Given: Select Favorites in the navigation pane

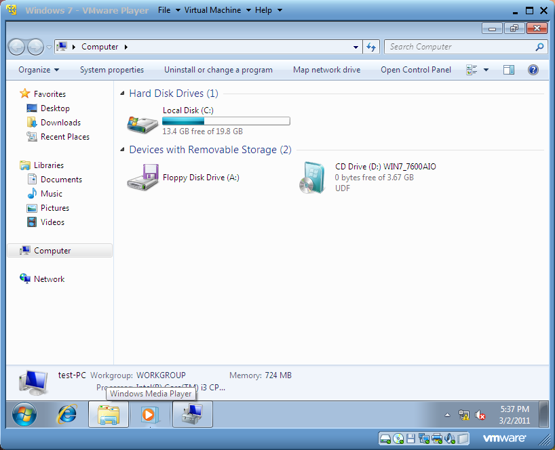Looking at the screenshot, I should pos(50,94).
